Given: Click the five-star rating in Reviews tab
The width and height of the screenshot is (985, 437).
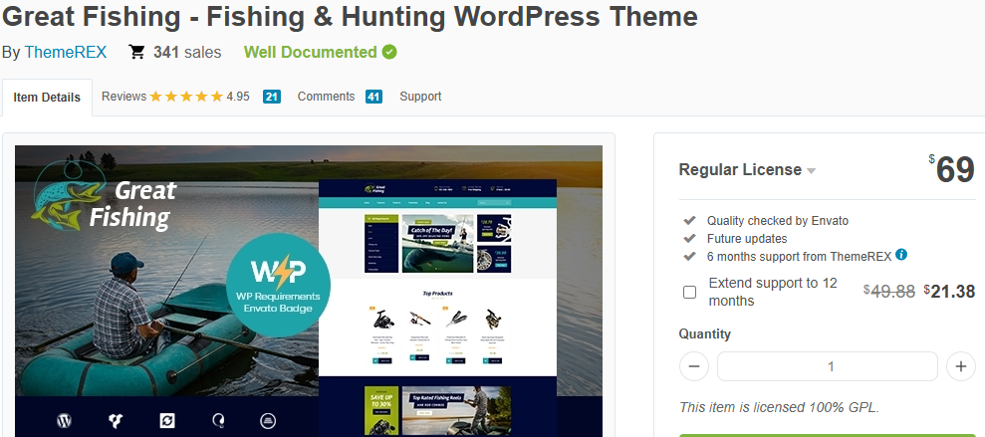Looking at the screenshot, I should 186,97.
